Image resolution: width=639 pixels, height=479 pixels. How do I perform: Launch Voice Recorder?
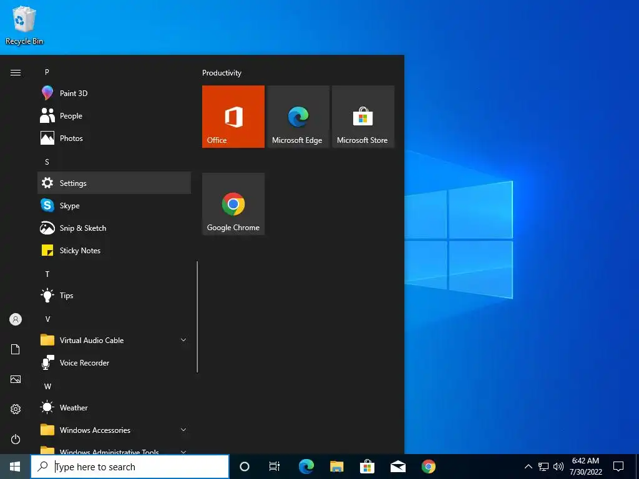(x=114, y=362)
